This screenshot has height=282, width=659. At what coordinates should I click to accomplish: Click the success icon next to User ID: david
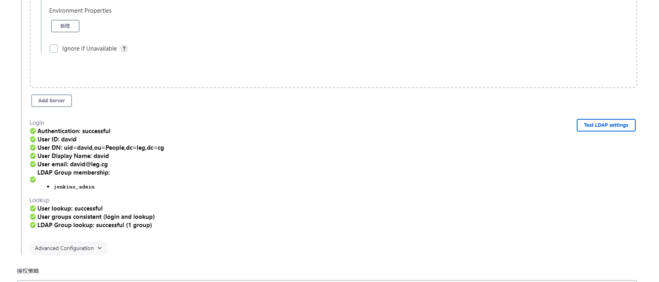tap(33, 139)
